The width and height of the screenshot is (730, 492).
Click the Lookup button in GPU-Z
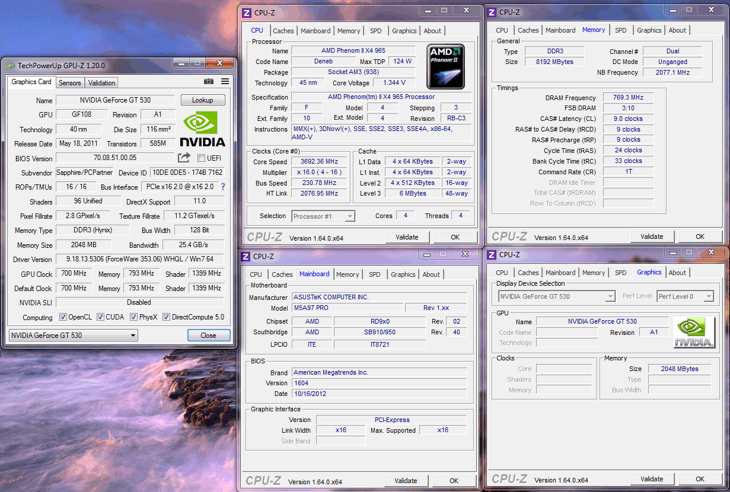point(203,100)
